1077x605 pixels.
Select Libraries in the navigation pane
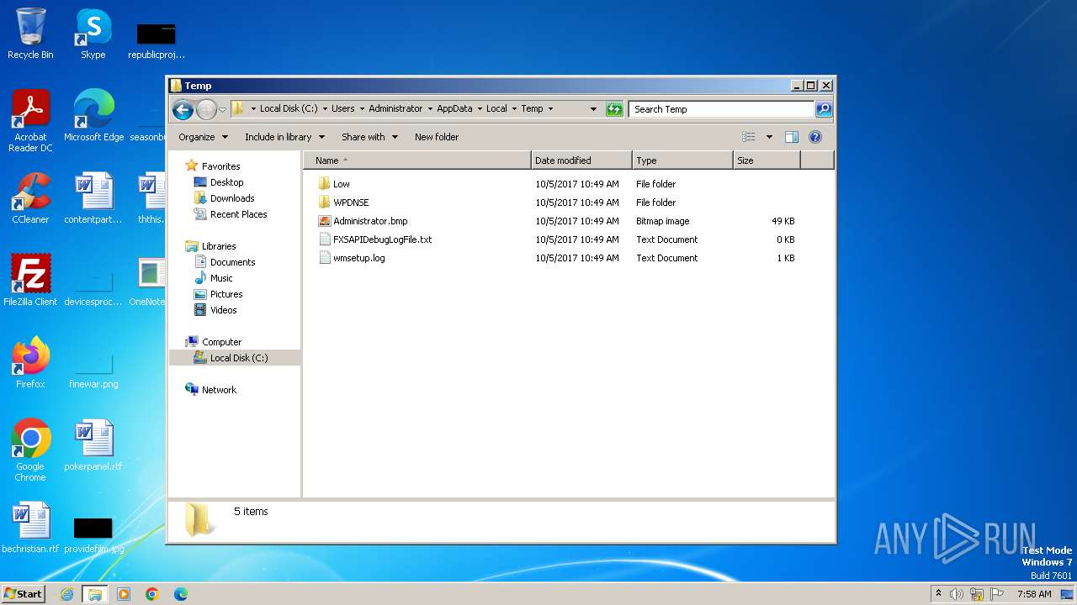point(218,246)
